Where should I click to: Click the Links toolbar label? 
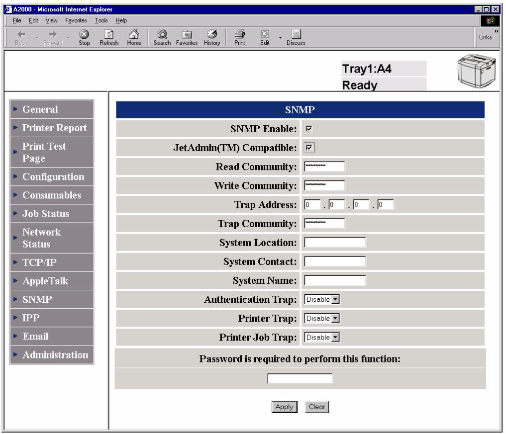click(485, 37)
